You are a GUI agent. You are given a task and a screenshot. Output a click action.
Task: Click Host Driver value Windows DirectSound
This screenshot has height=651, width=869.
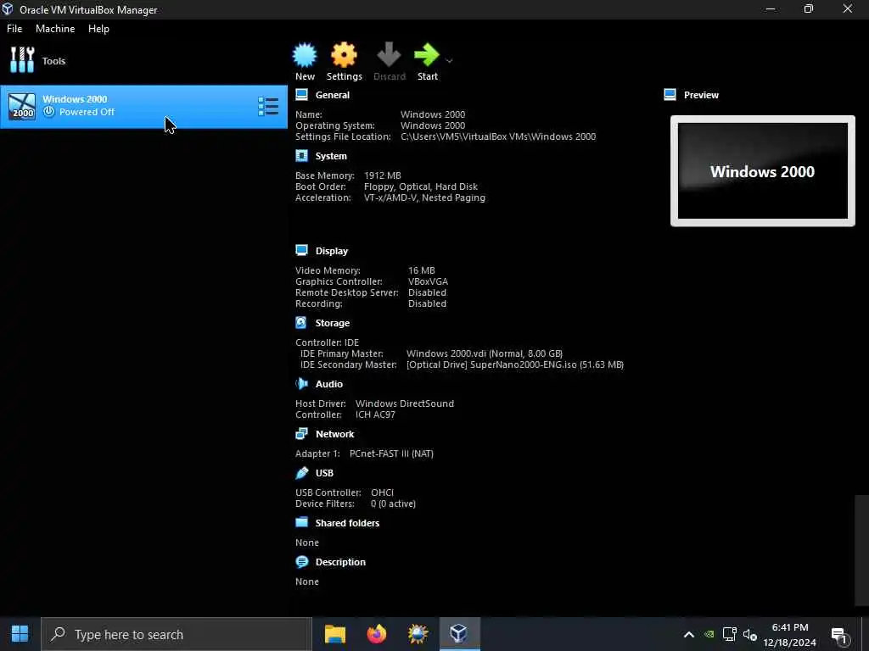[405, 403]
